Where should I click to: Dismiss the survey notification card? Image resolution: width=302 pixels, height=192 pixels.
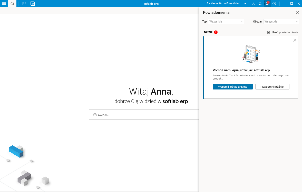(x=295, y=40)
